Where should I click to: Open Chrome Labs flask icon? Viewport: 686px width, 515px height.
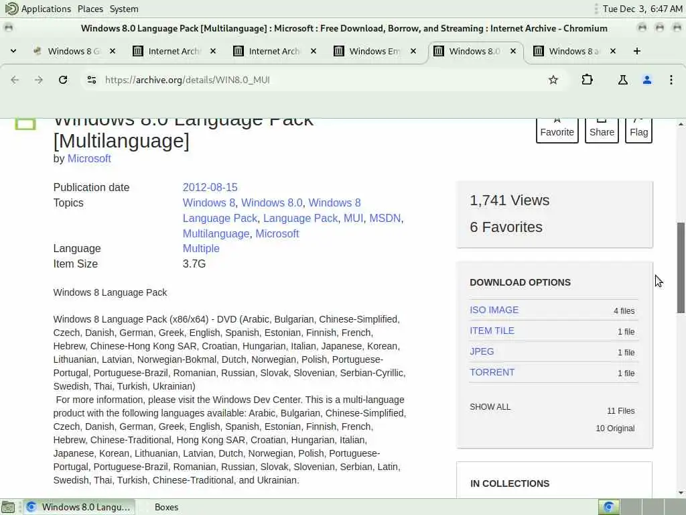pos(622,80)
